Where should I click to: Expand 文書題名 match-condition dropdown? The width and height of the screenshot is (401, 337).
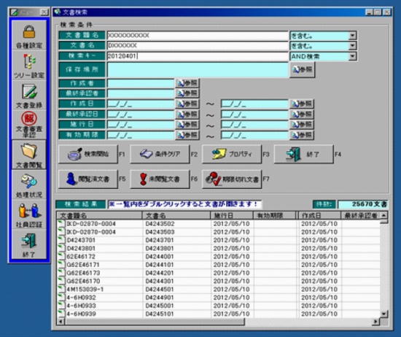coord(352,36)
